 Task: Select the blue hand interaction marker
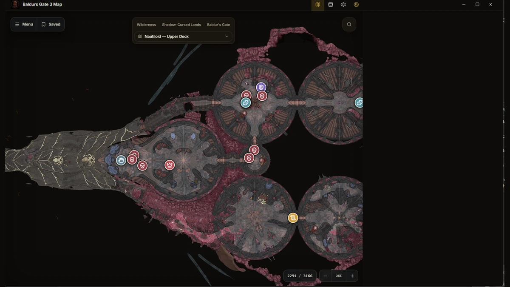tap(121, 160)
